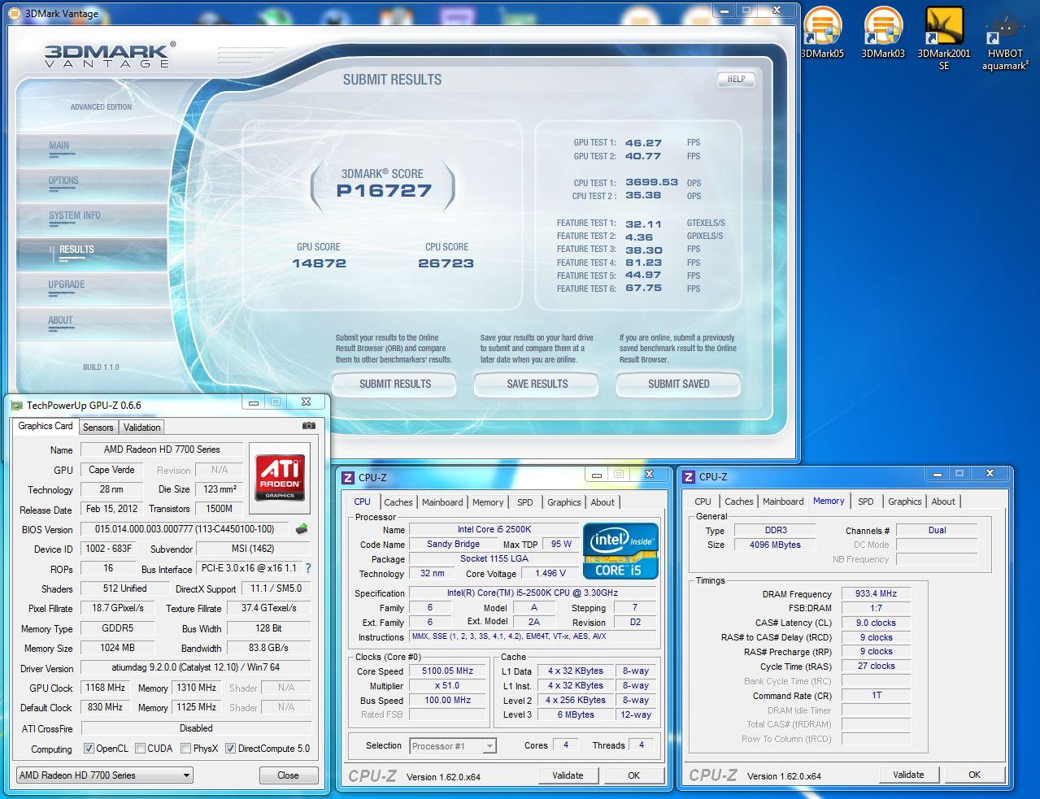
Task: Click the Command Rate 1T value
Action: click(876, 695)
